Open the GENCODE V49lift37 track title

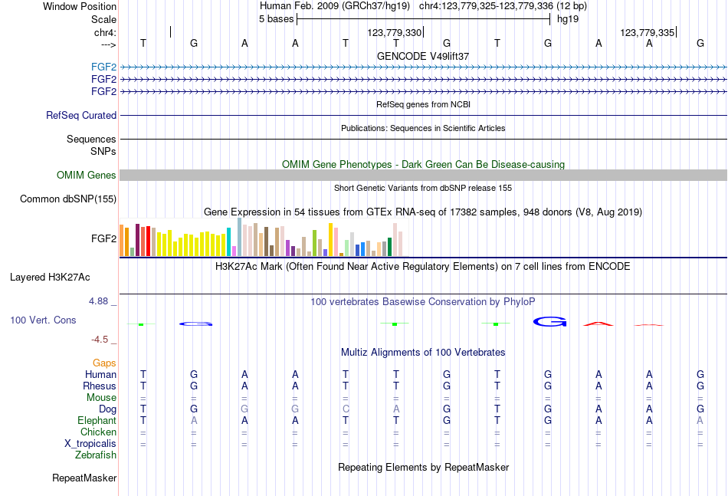tap(423, 56)
